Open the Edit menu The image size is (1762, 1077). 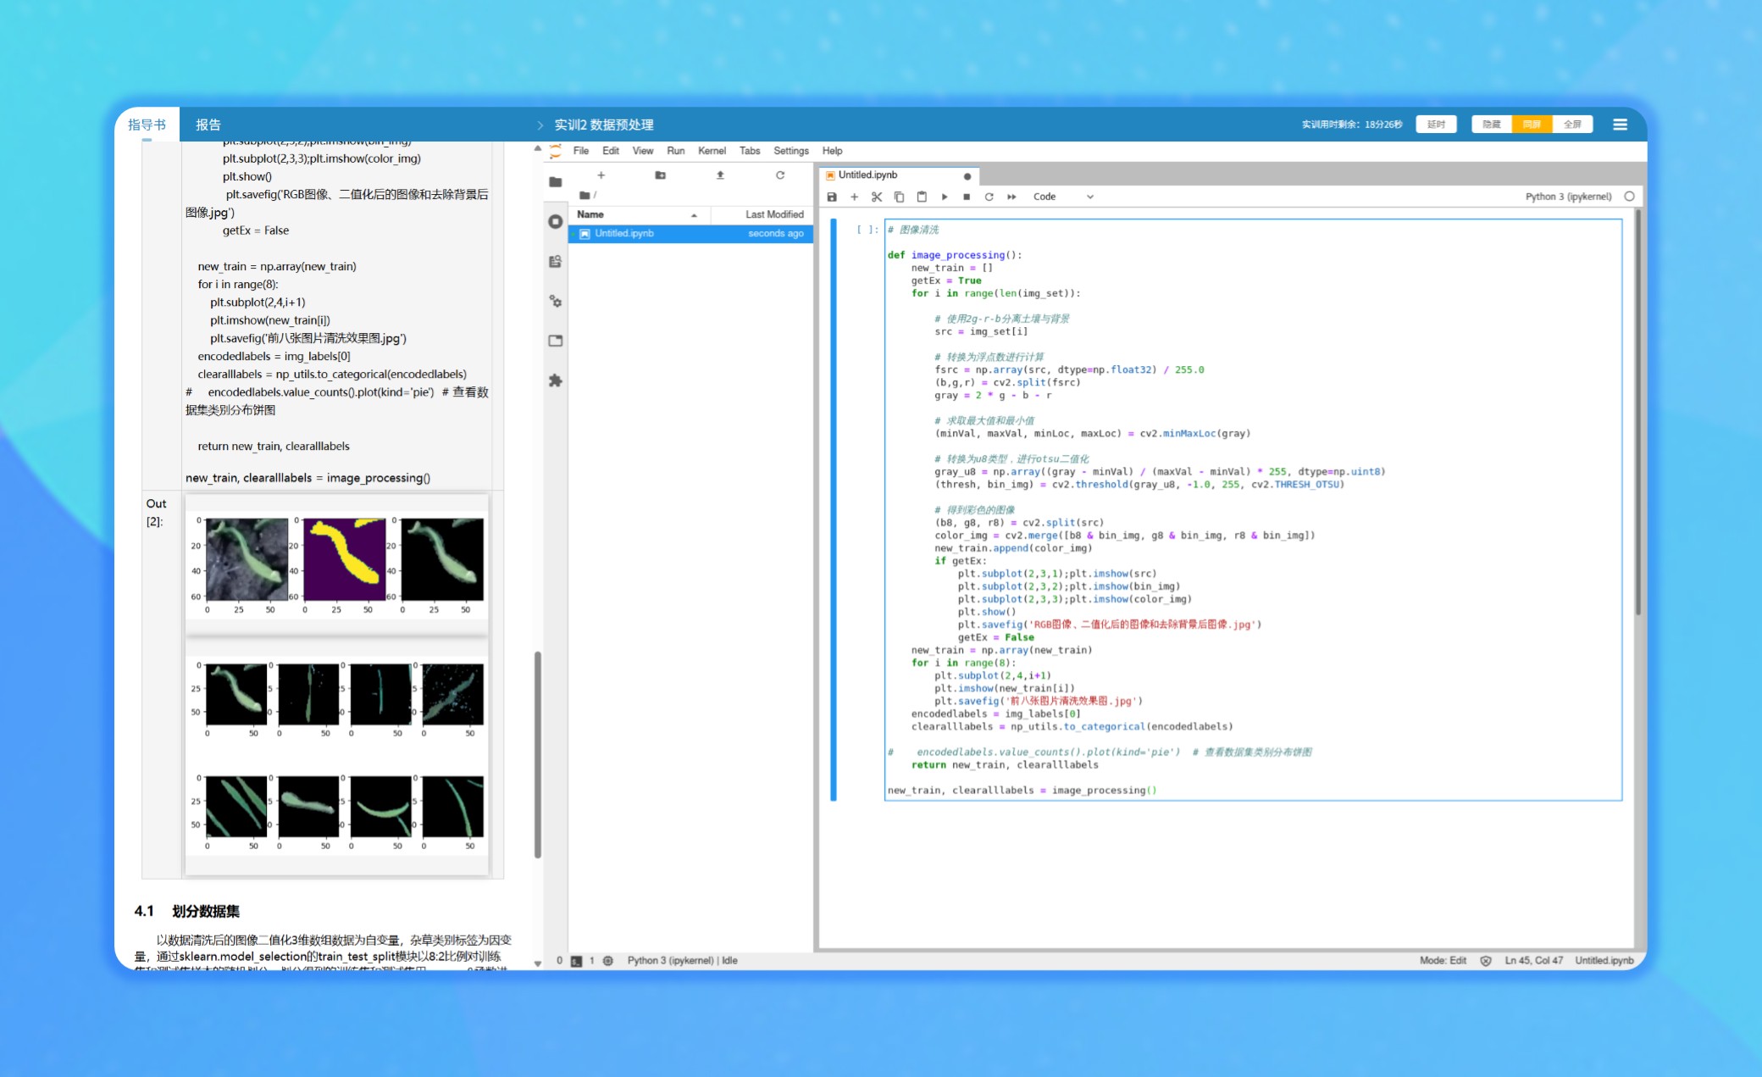coord(611,151)
